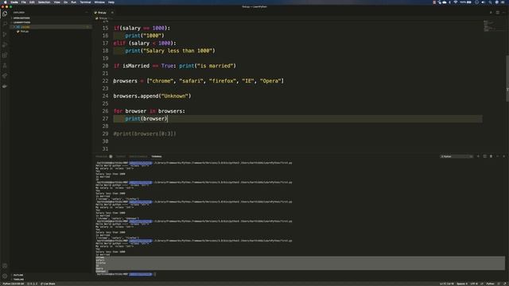Click line number 22 in the gutter
This screenshot has height=286, width=509.
tap(105, 81)
